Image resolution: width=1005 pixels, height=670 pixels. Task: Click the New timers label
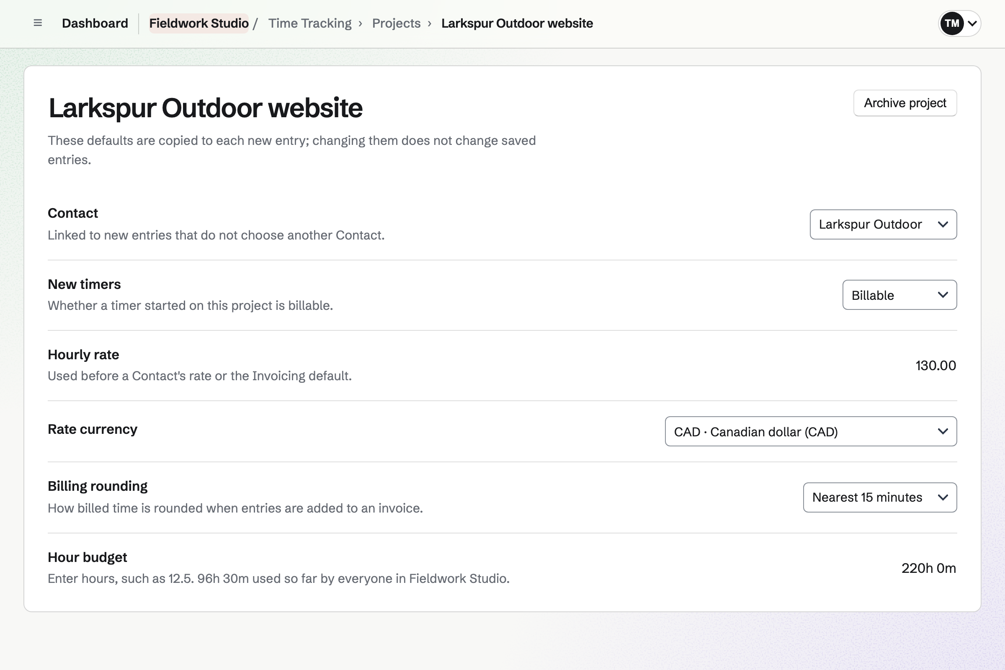pyautogui.click(x=84, y=284)
